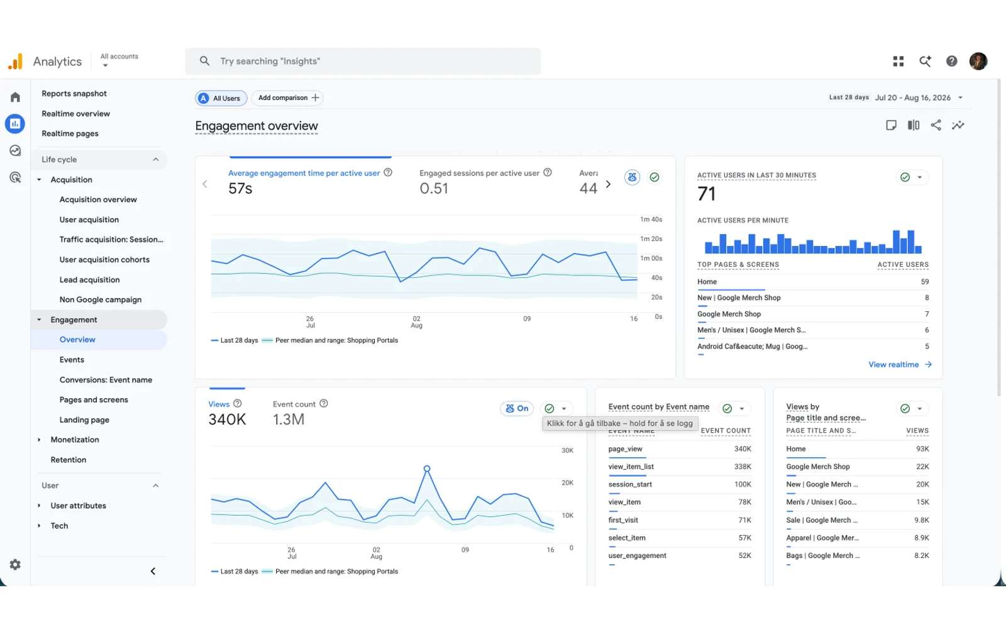Image resolution: width=1006 pixels, height=629 pixels.
Task: Click the customize report icon
Action: 891,125
